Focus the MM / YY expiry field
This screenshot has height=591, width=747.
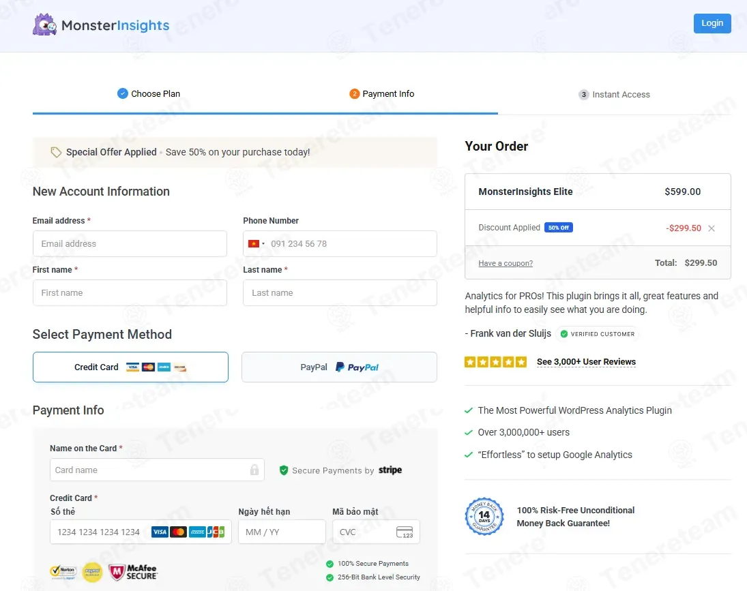click(x=282, y=532)
